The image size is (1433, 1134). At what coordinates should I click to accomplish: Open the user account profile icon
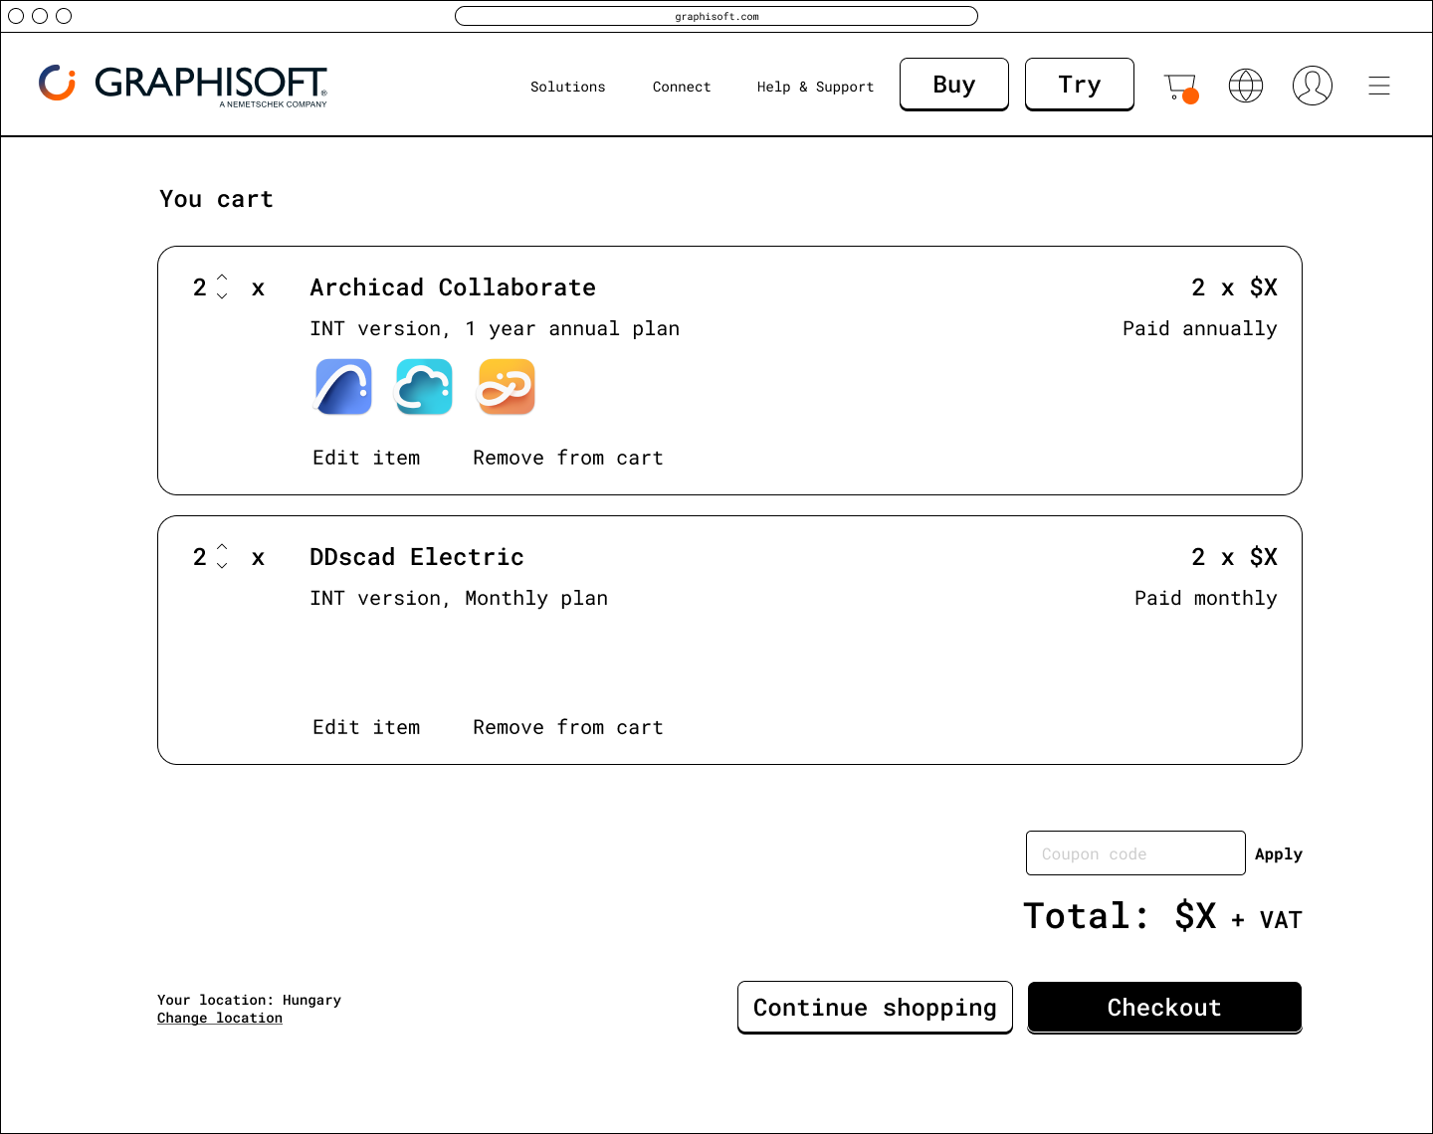[x=1312, y=86]
